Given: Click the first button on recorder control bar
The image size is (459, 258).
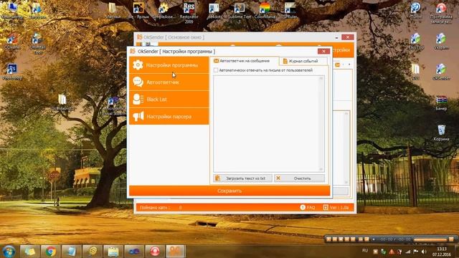Looking at the screenshot, I should [x=328, y=239].
